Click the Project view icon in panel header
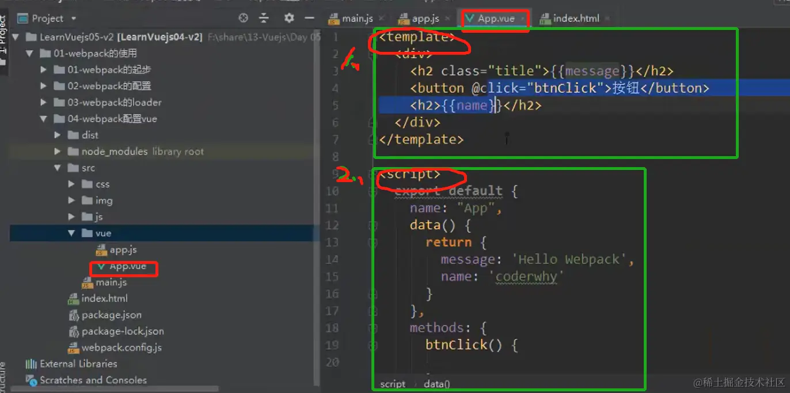The image size is (790, 393). pyautogui.click(x=23, y=18)
